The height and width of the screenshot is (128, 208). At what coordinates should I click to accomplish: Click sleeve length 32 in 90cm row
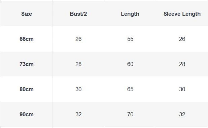pos(182,114)
